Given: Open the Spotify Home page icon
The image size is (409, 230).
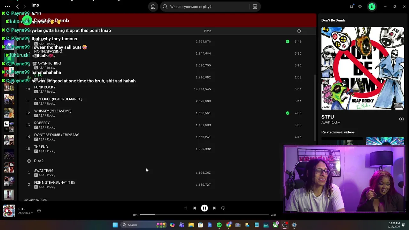Looking at the screenshot, I should (x=153, y=7).
